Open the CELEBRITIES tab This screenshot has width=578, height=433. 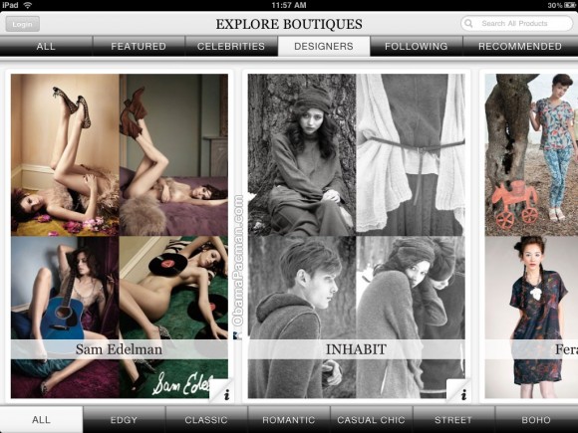(x=231, y=46)
